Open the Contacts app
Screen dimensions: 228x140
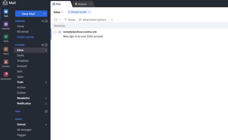tap(6, 63)
